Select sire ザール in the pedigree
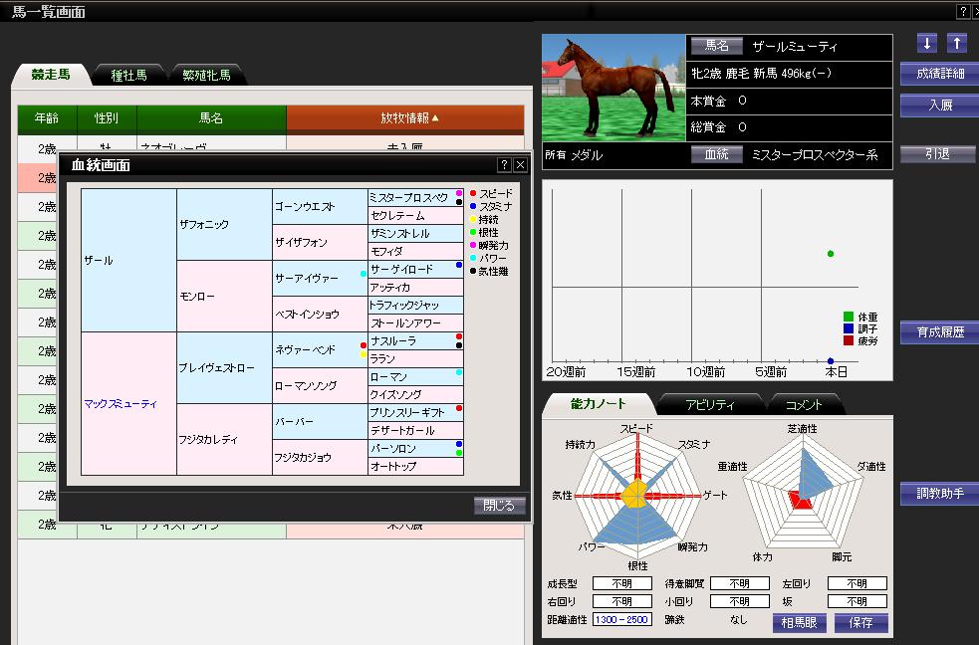The image size is (979, 645). [x=128, y=260]
